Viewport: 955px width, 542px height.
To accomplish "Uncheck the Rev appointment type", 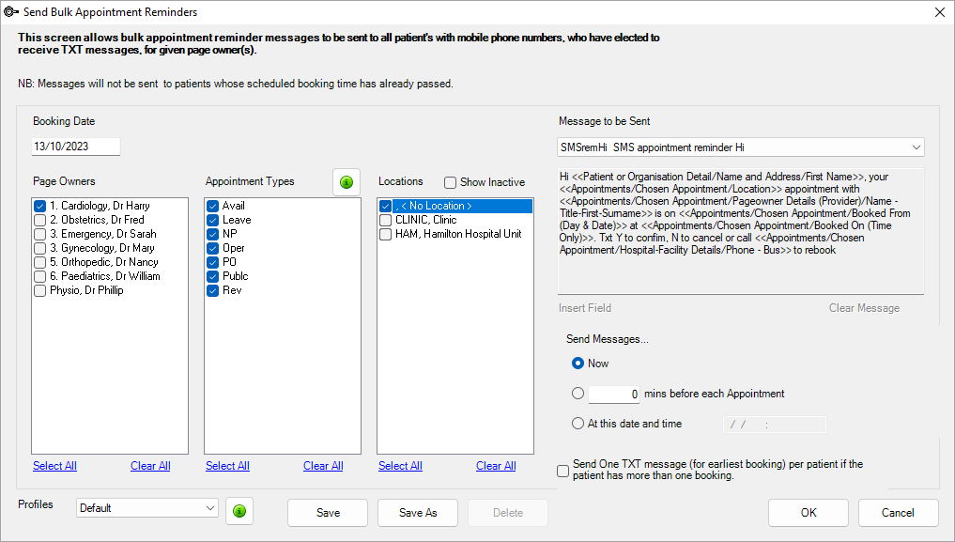I will click(x=212, y=290).
